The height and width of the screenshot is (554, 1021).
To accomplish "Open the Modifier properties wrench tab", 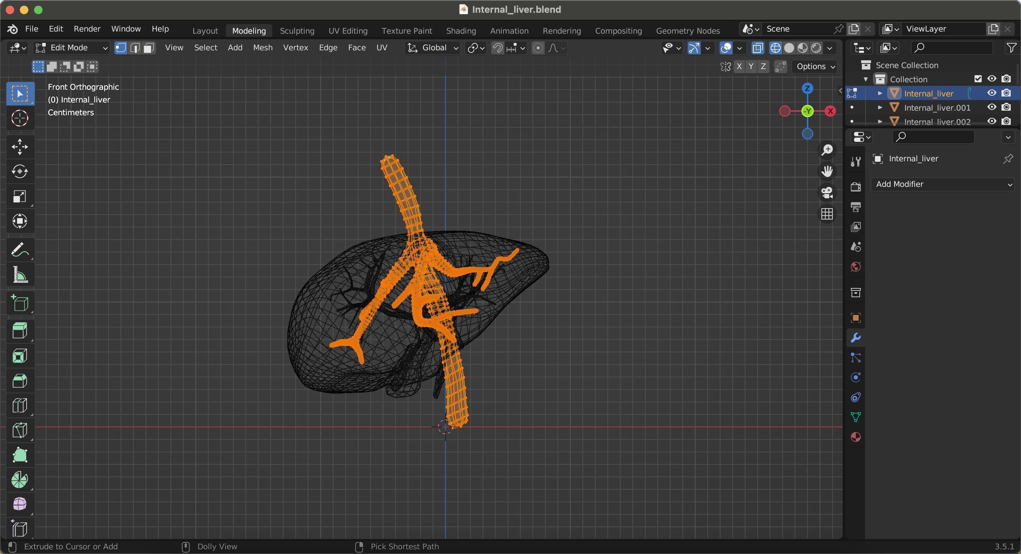I will point(856,338).
